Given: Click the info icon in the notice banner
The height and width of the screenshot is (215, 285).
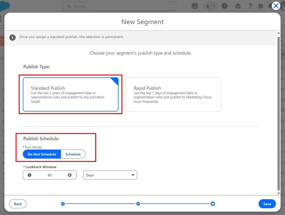Looking at the screenshot, I should (x=12, y=38).
